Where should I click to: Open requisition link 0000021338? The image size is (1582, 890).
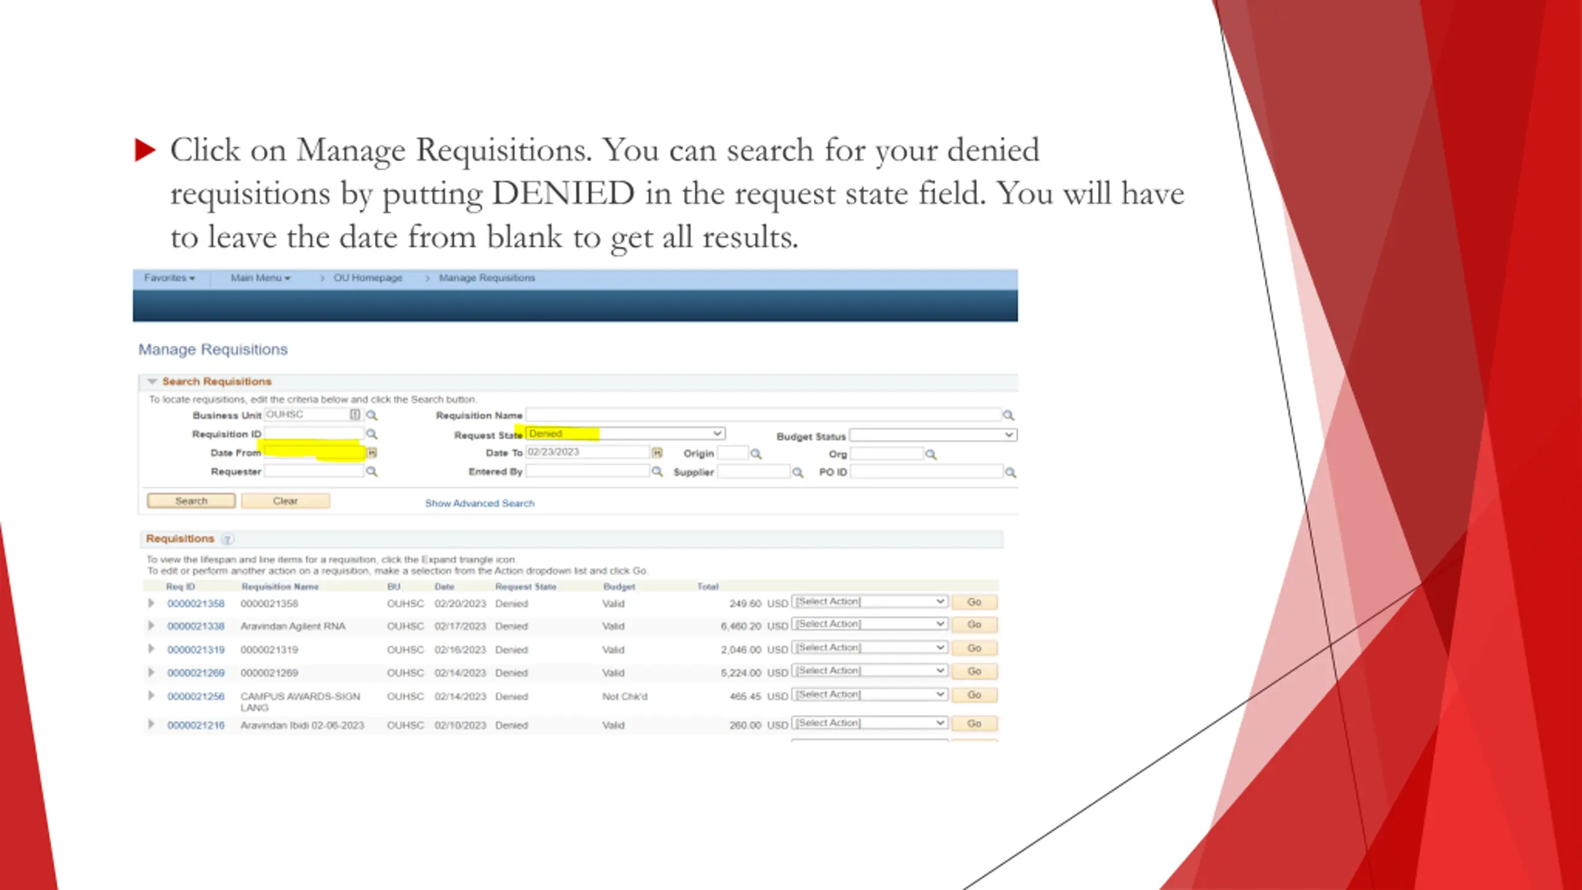pos(196,626)
